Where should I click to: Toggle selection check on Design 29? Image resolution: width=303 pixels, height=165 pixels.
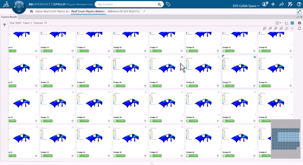[x=255, y=57]
